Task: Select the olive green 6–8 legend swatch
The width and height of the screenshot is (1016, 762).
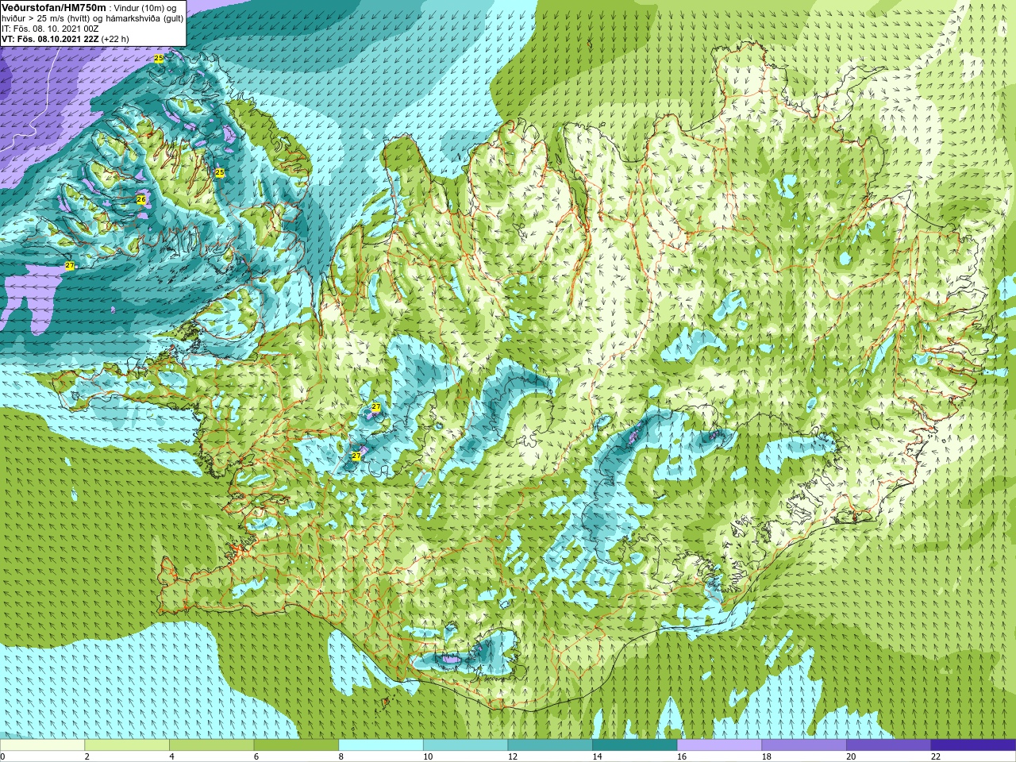Action: pyautogui.click(x=296, y=745)
